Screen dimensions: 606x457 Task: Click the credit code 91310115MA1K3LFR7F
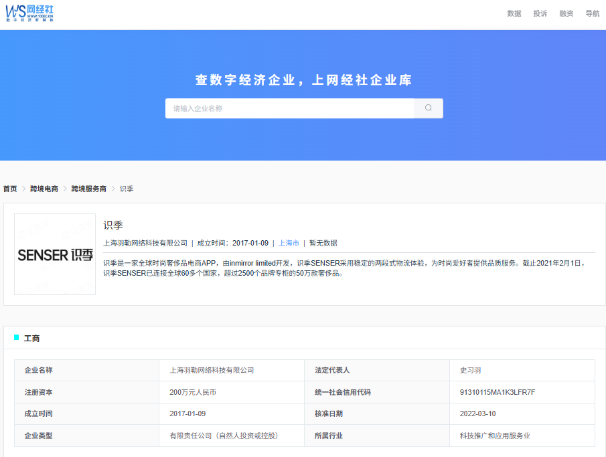[x=498, y=392]
